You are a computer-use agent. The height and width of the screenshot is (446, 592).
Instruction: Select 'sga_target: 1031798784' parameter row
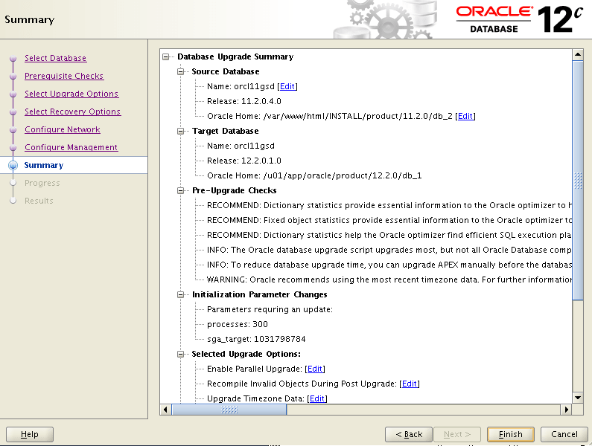256,339
